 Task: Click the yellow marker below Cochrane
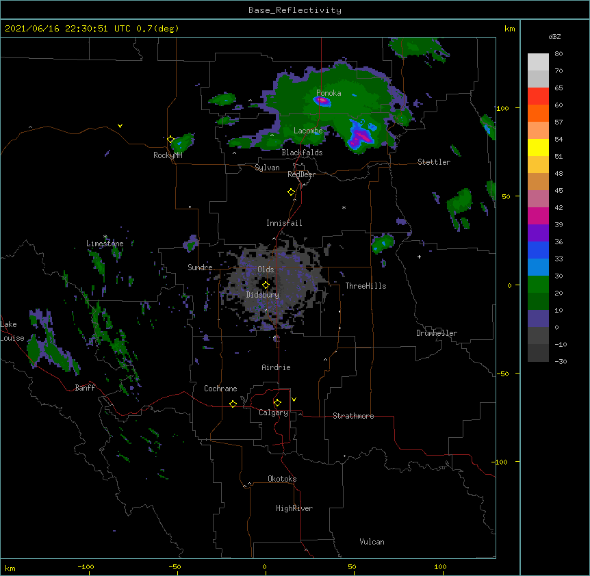[233, 404]
